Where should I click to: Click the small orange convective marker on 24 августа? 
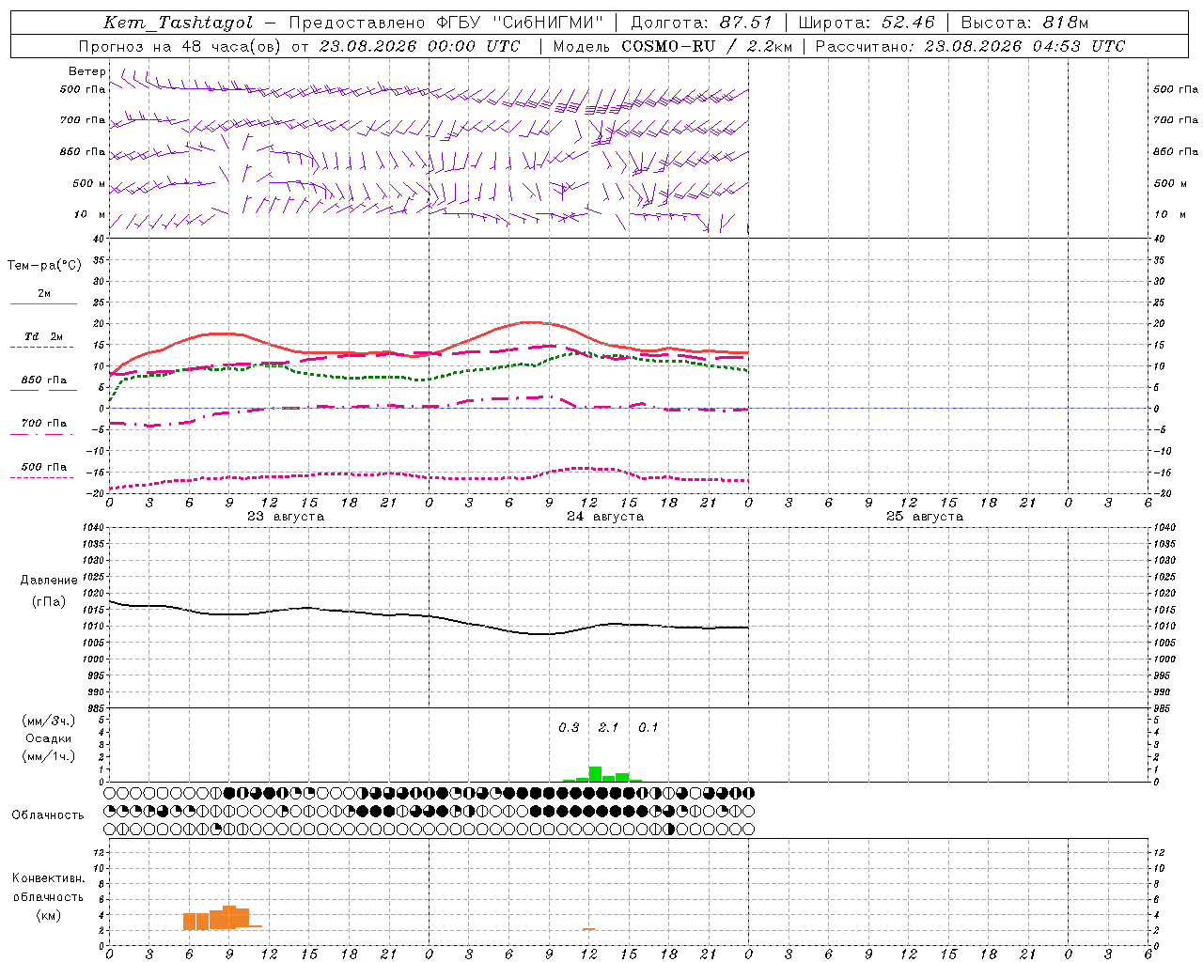[588, 929]
